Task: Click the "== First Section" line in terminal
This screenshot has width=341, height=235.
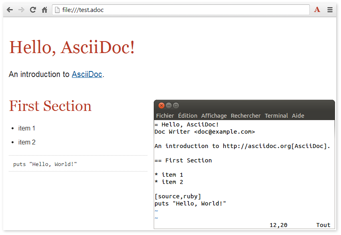Action: (x=183, y=160)
